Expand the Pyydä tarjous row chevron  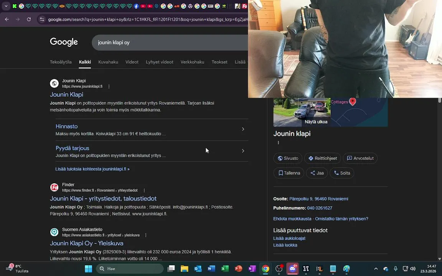pyautogui.click(x=243, y=151)
